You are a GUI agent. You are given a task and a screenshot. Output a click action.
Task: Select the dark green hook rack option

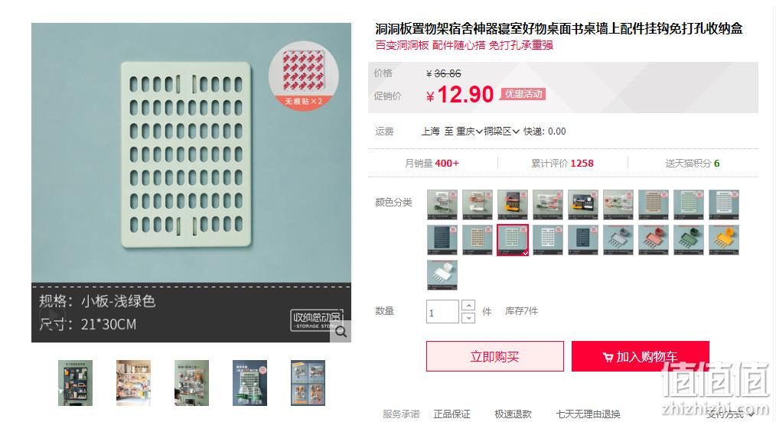[689, 239]
